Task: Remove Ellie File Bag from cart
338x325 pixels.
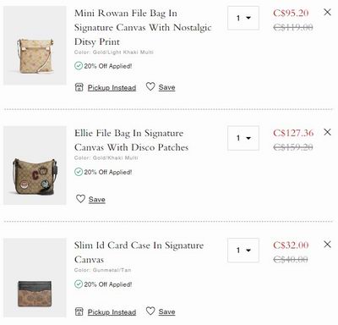Action: pos(327,132)
